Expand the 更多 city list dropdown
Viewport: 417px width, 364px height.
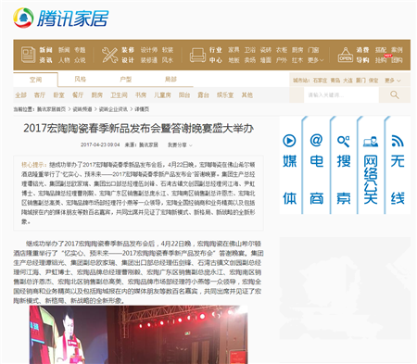tap(393, 81)
